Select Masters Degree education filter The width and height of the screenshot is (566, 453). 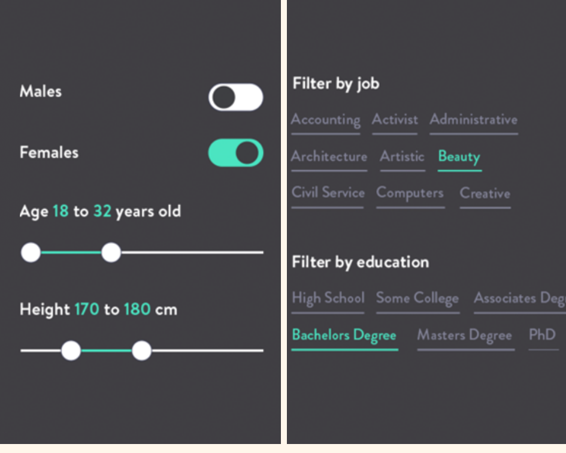click(x=465, y=335)
